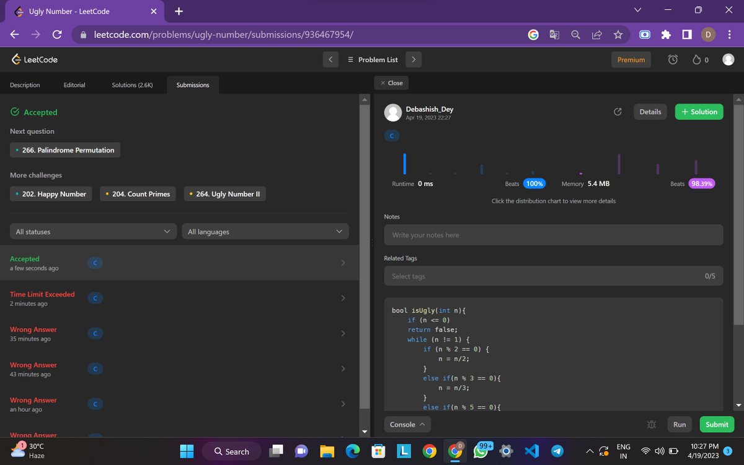
Task: Click the Debashish_Dey username
Action: (x=430, y=109)
